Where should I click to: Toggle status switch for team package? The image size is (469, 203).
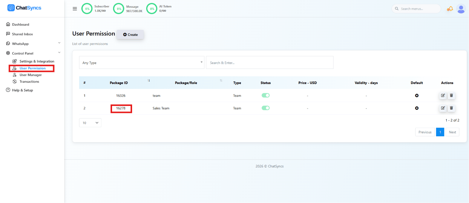266,96
